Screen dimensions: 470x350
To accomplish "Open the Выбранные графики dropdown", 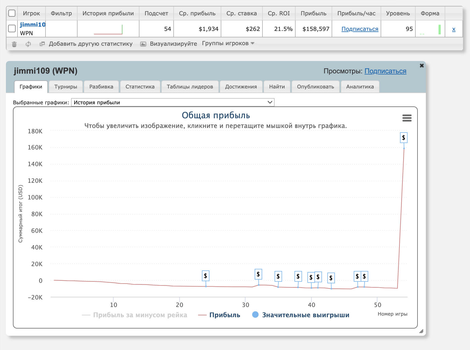I will click(173, 102).
